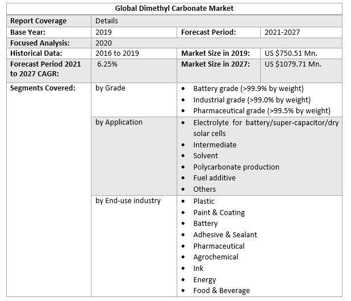Screen dimensions: 351x301
Task: Select the 'Report Coverage' header cell
Action: pos(38,21)
